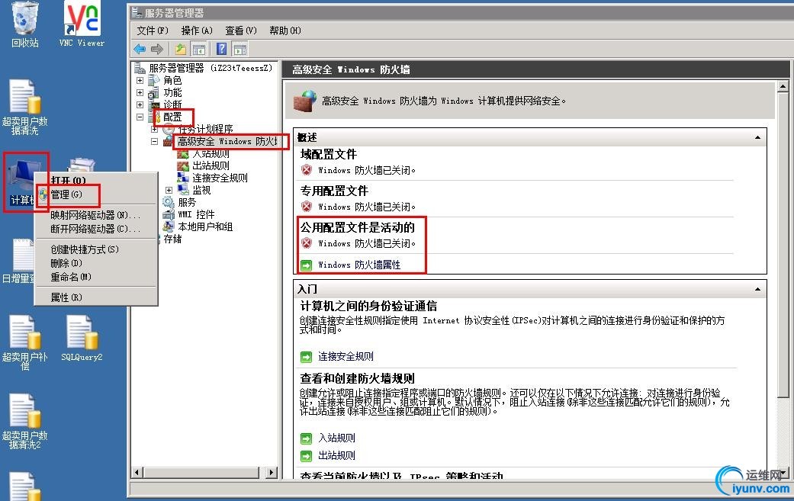Open the 连接安全规则 link in 入门

346,357
